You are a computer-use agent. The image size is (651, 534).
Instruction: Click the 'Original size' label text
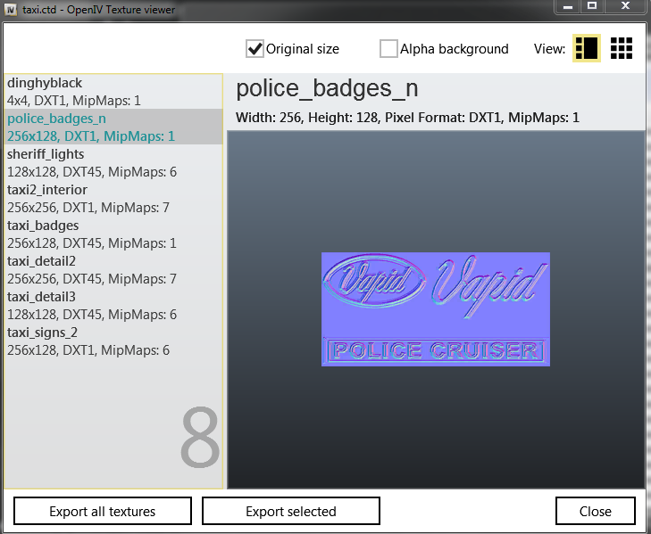pyautogui.click(x=303, y=49)
